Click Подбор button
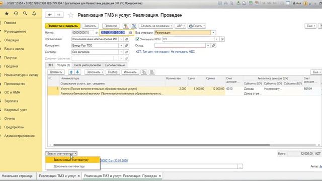Screen dimensions: 322x181 113,72
